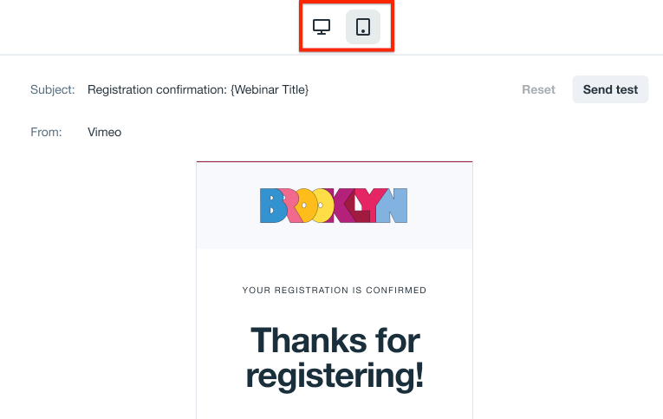The height and width of the screenshot is (419, 663).
Task: Click into the Subject line field
Action: click(x=198, y=89)
